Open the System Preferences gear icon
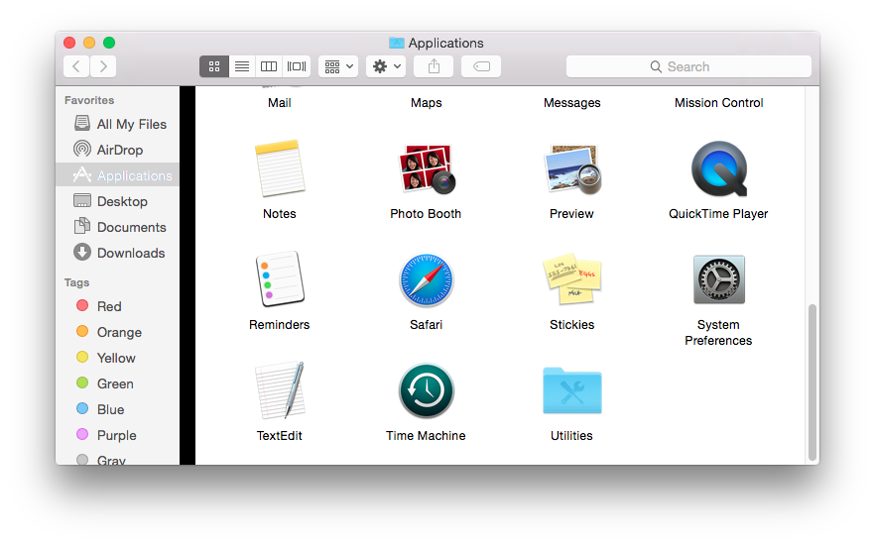The image size is (875, 544). (718, 279)
